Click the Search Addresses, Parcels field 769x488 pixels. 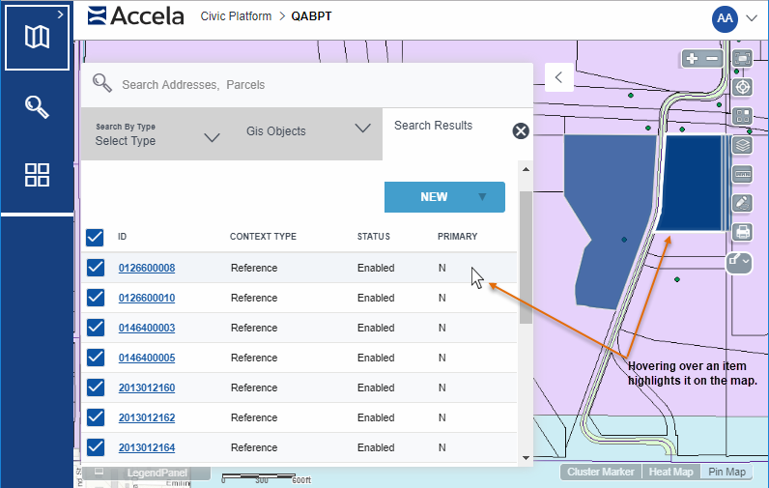309,85
